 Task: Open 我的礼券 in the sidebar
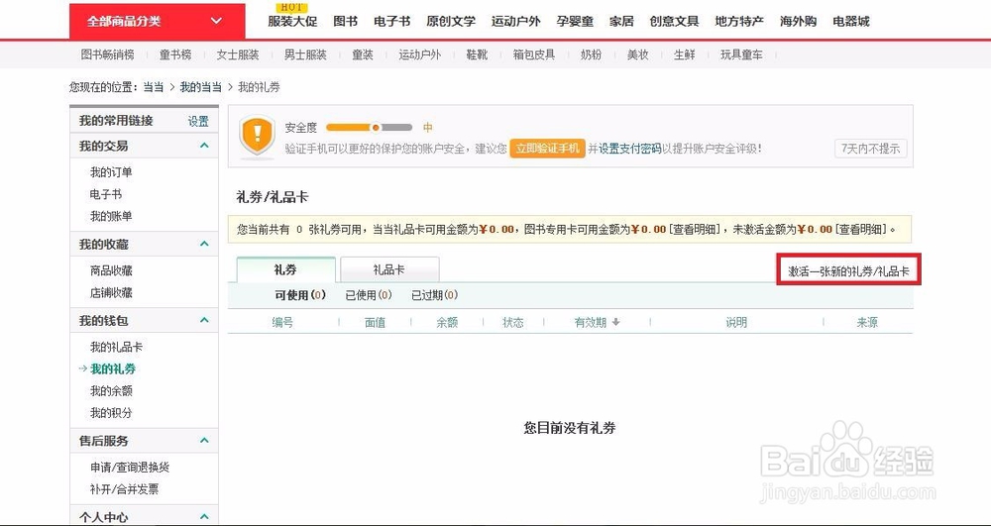[113, 368]
